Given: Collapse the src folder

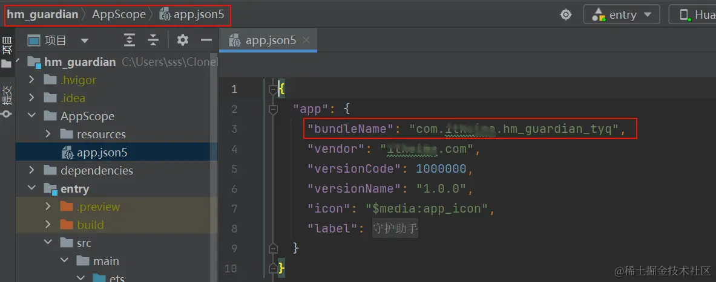Looking at the screenshot, I should (x=48, y=243).
